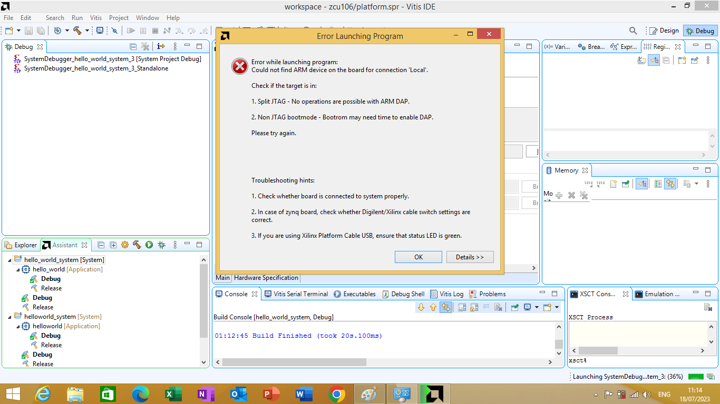The height and width of the screenshot is (404, 720).
Task: Click the Memory view Add Monitor plus icon
Action: click(559, 195)
